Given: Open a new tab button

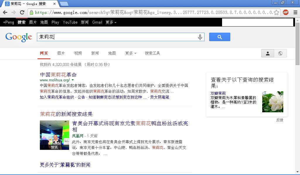Looking at the screenshot, I should (64, 4).
